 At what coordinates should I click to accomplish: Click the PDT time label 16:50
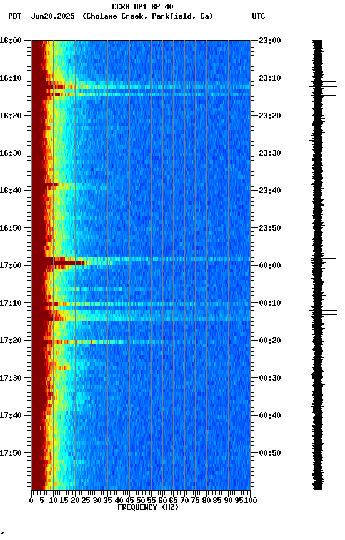[11, 228]
